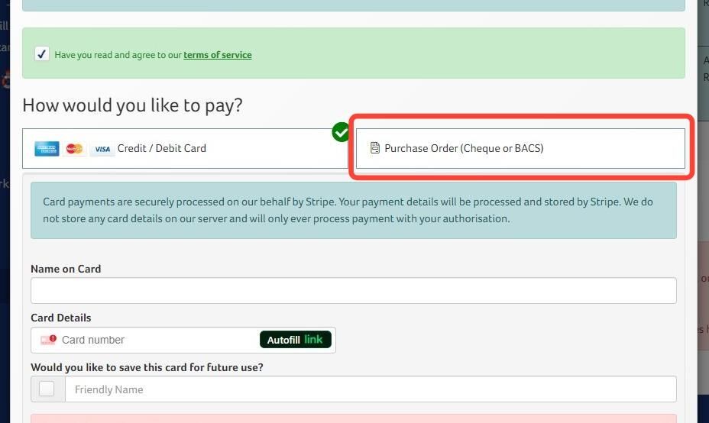Click the purchase order document icon
709x423 pixels.
[375, 148]
